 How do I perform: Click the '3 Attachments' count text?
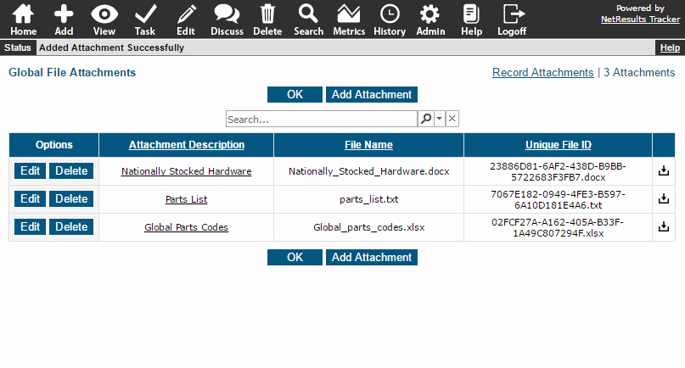click(639, 72)
